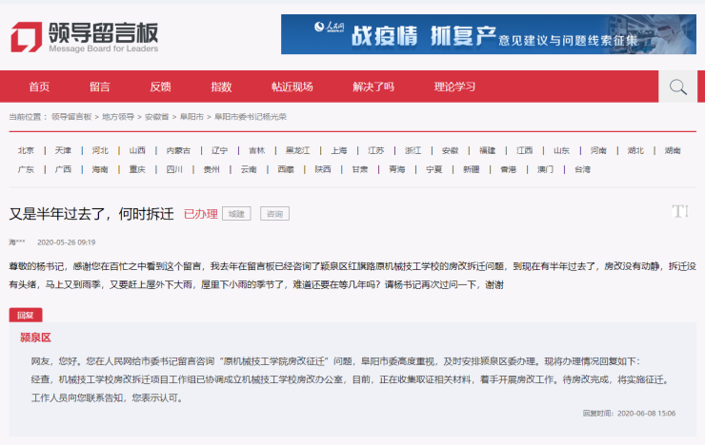Select the 江西 province link

point(524,150)
